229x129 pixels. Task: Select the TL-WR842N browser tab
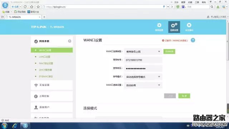(x=23, y=17)
